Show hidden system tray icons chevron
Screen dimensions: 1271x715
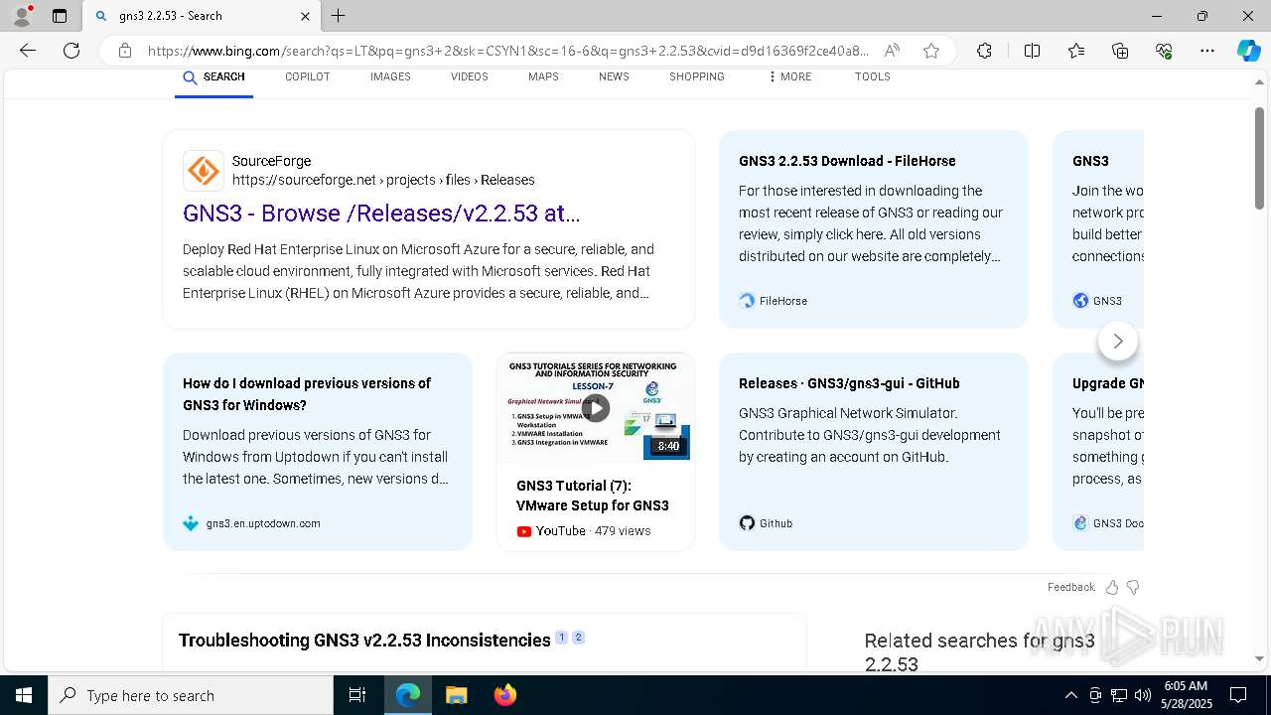pyautogui.click(x=1070, y=695)
